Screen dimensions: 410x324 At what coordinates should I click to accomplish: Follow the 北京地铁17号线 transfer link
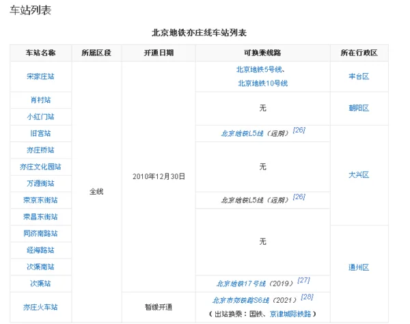tap(241, 284)
